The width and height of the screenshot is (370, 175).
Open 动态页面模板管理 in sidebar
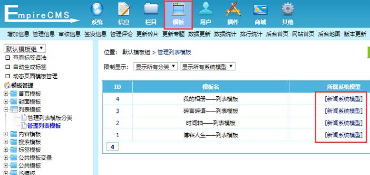(x=35, y=76)
